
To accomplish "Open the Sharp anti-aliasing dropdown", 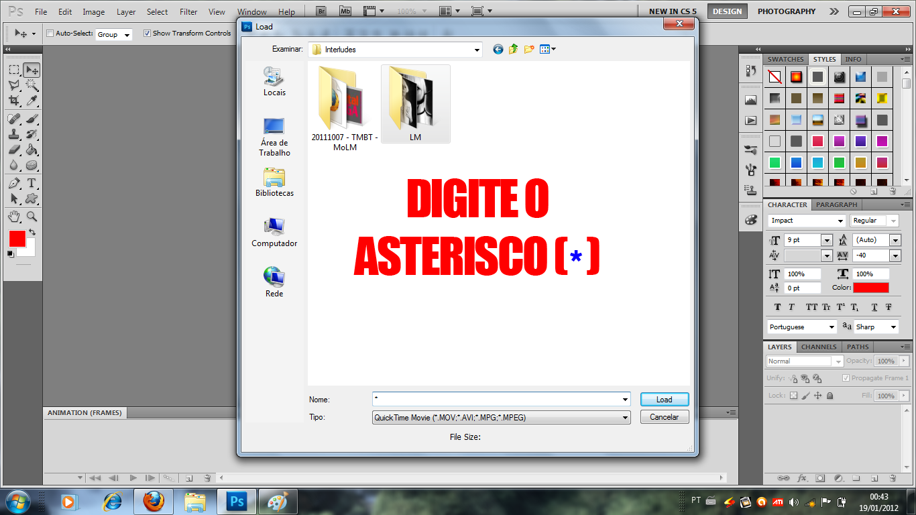I will (876, 327).
